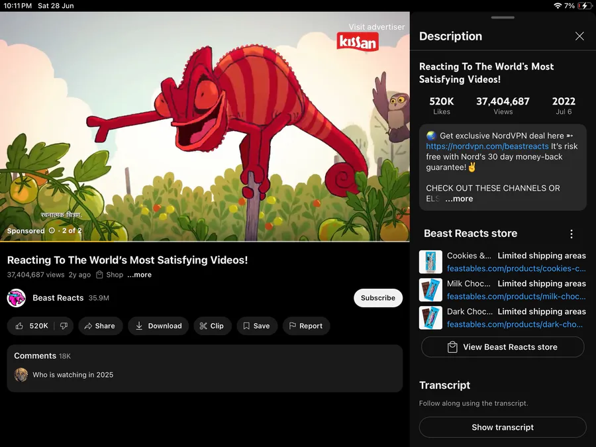Viewport: 596px width, 447px height.
Task: Tap the Wi-Fi status icon
Action: click(557, 6)
